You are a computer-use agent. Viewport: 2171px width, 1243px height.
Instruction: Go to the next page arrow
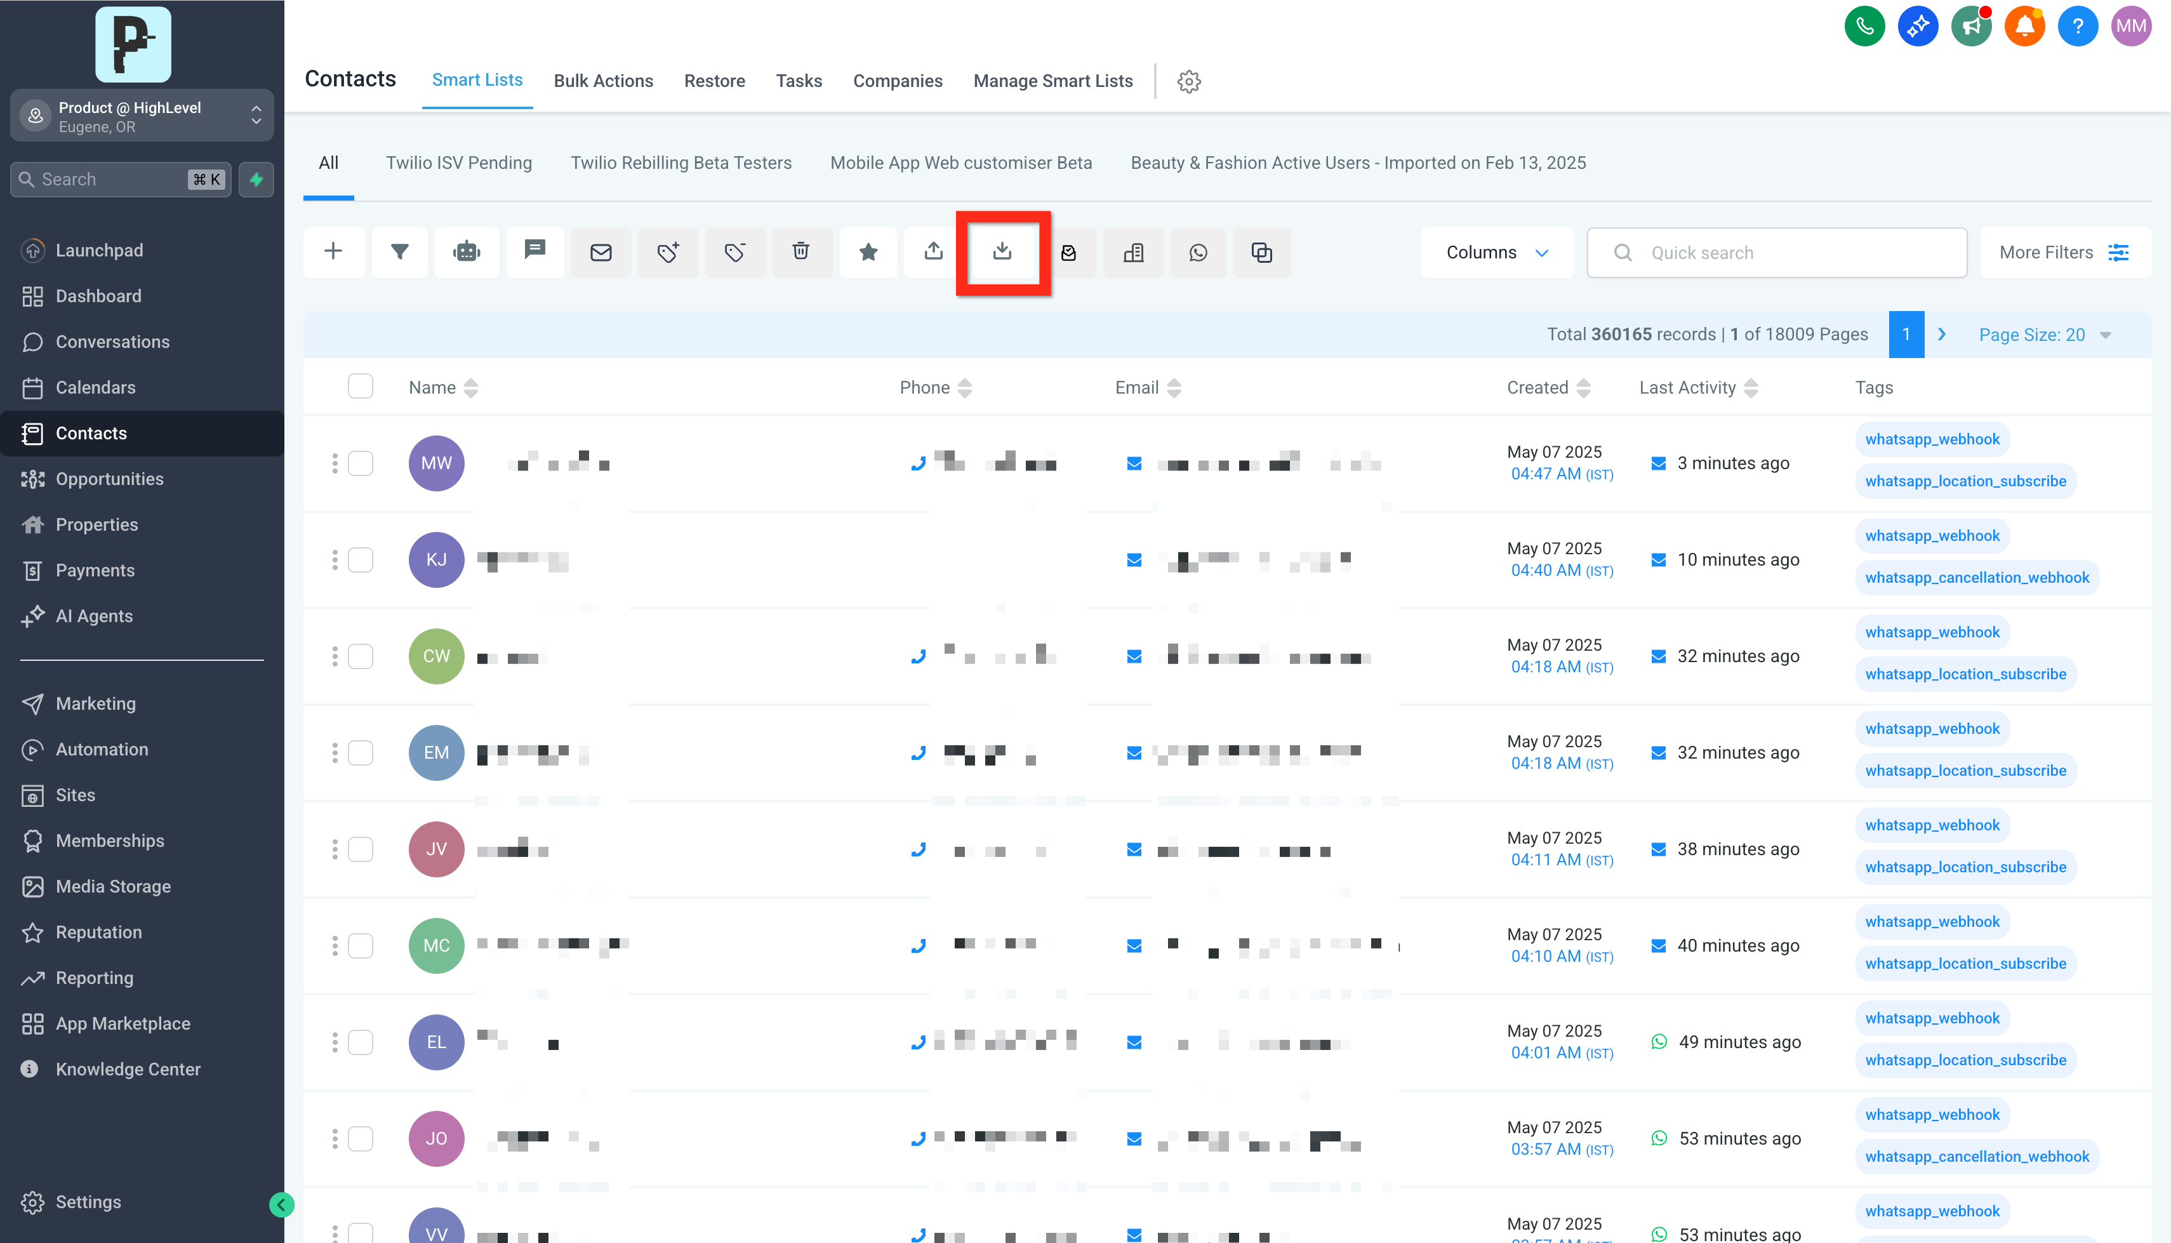pos(1942,335)
